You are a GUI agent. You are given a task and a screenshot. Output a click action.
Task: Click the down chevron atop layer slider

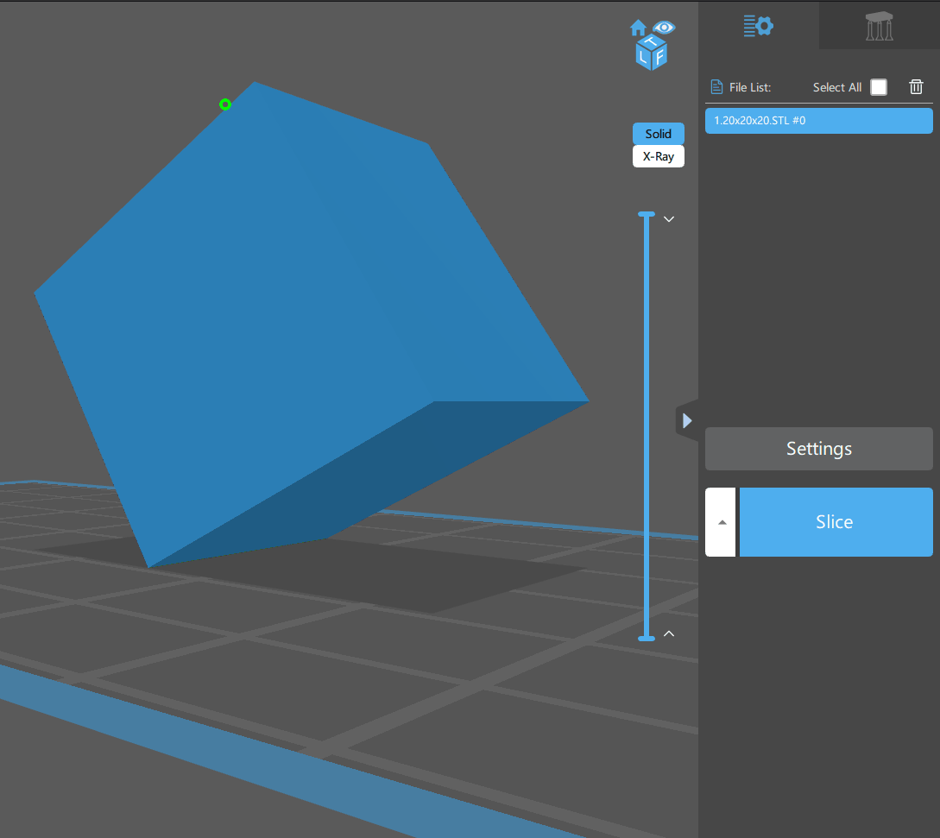(x=668, y=219)
